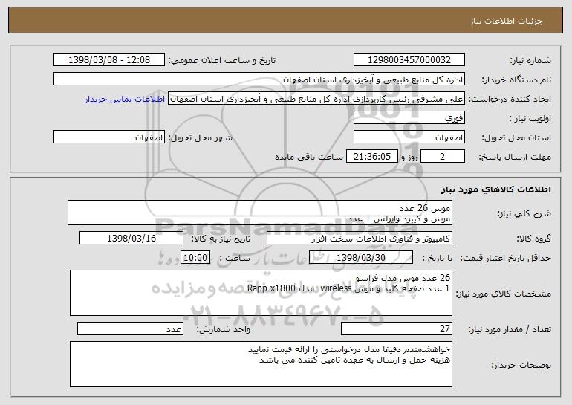
Task: Click the label حداقل تاریخ اعتبار قیمت
Action: click(x=505, y=259)
